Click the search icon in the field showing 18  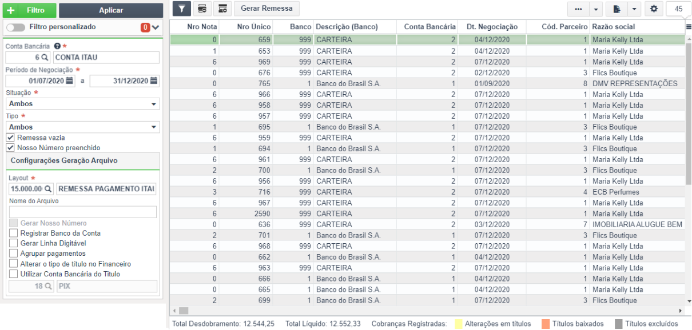click(49, 286)
